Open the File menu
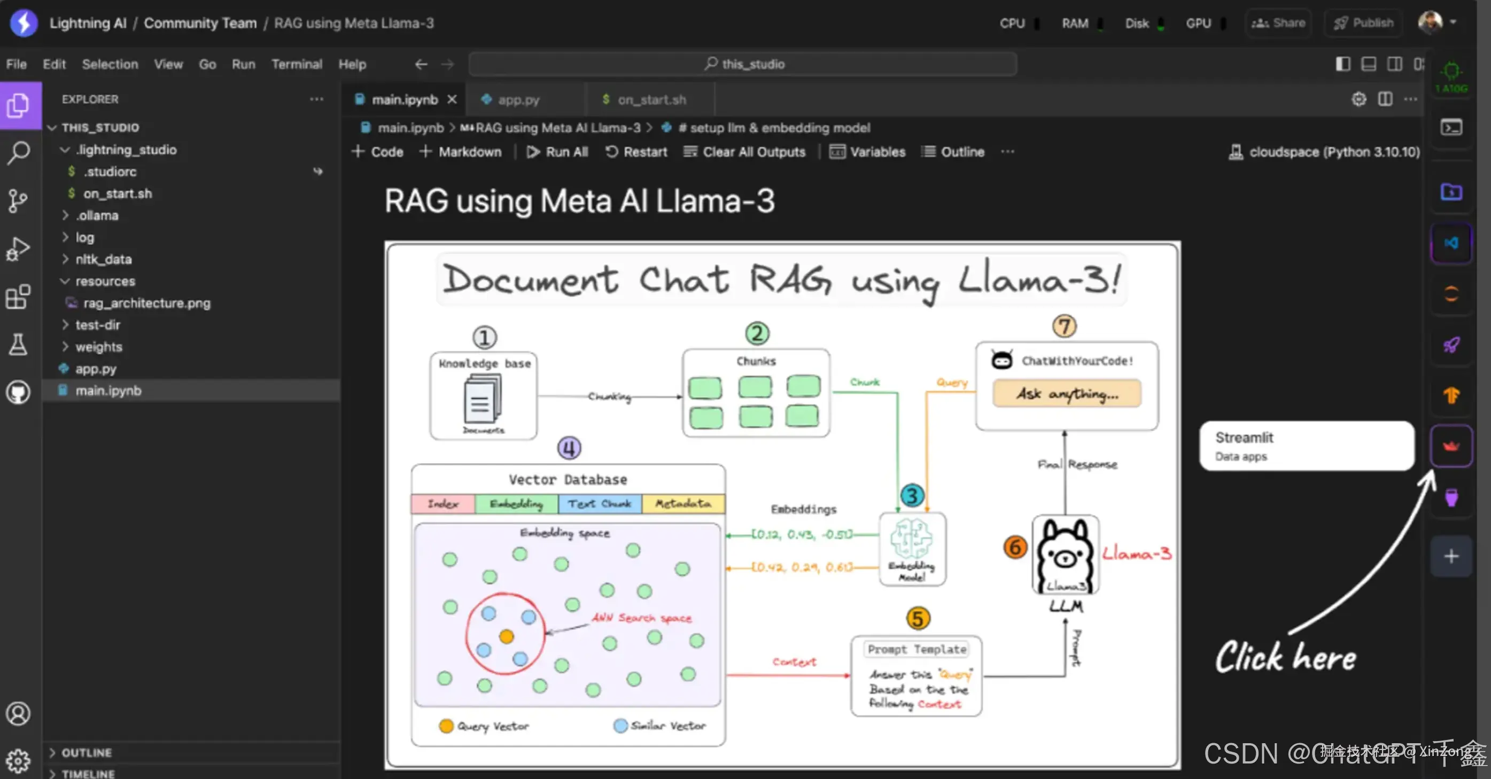The width and height of the screenshot is (1491, 779). point(16,64)
